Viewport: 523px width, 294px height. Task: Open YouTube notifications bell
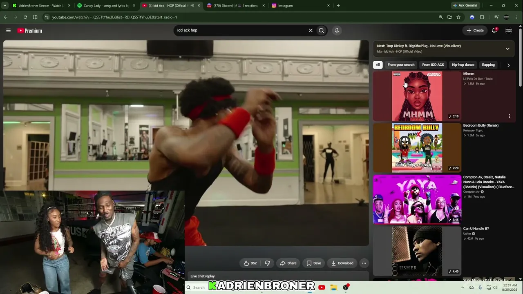point(494,30)
